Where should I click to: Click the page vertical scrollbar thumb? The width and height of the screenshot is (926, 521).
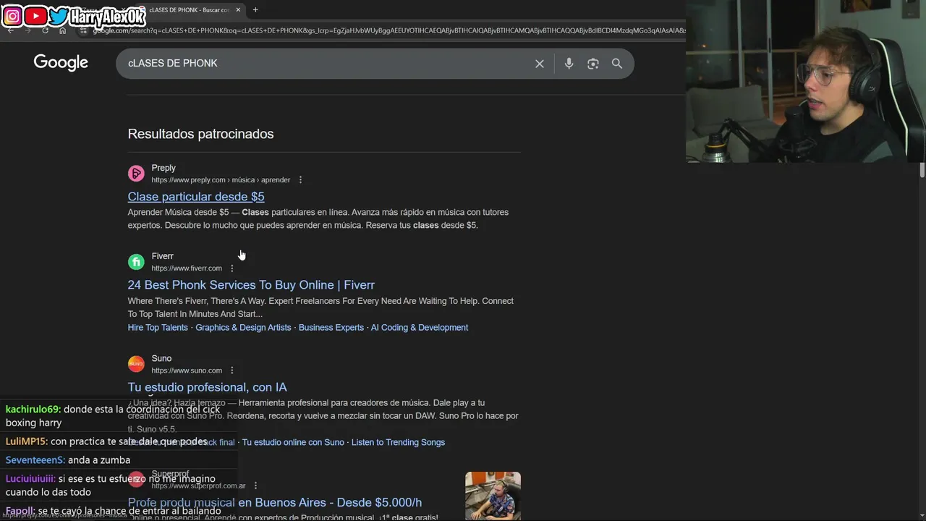tap(922, 170)
